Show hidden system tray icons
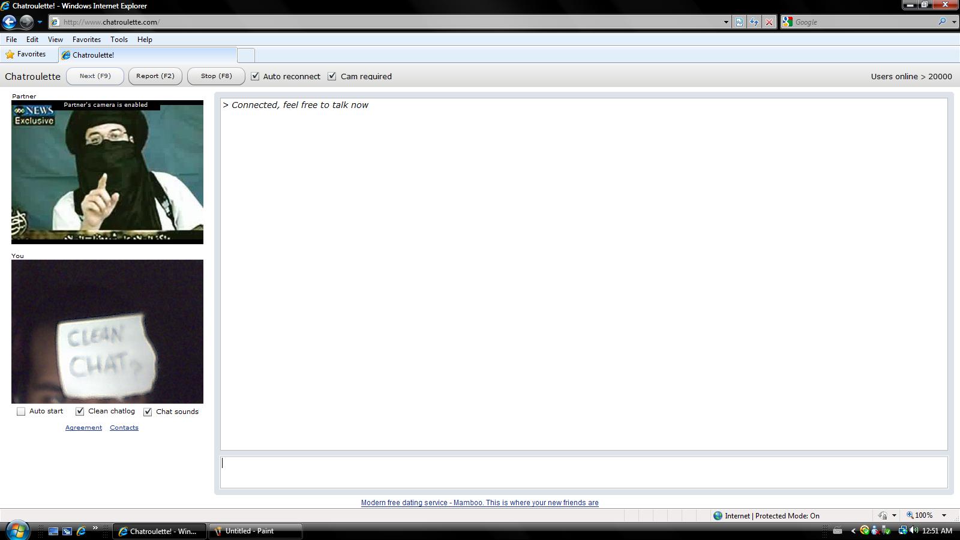The height and width of the screenshot is (540, 960). click(853, 531)
